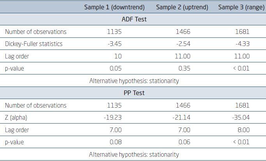The image size is (266, 161).
Task: Select the Dickey-Fuller statistics row label
Action: click(34, 44)
